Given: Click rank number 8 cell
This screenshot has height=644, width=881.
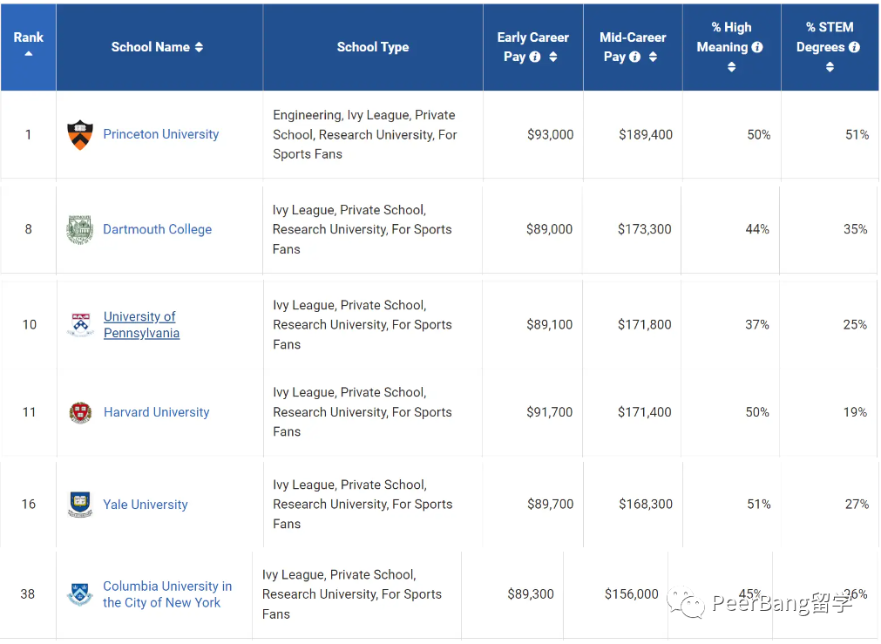Looking at the screenshot, I should click(x=28, y=229).
